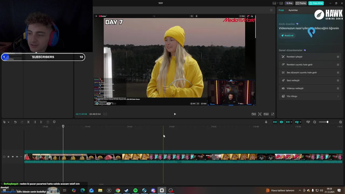
Task: Click the preview zoom magnifier icon
Action: tap(260, 114)
